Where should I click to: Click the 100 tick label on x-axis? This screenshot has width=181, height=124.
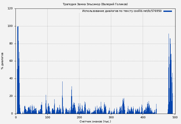47,117
